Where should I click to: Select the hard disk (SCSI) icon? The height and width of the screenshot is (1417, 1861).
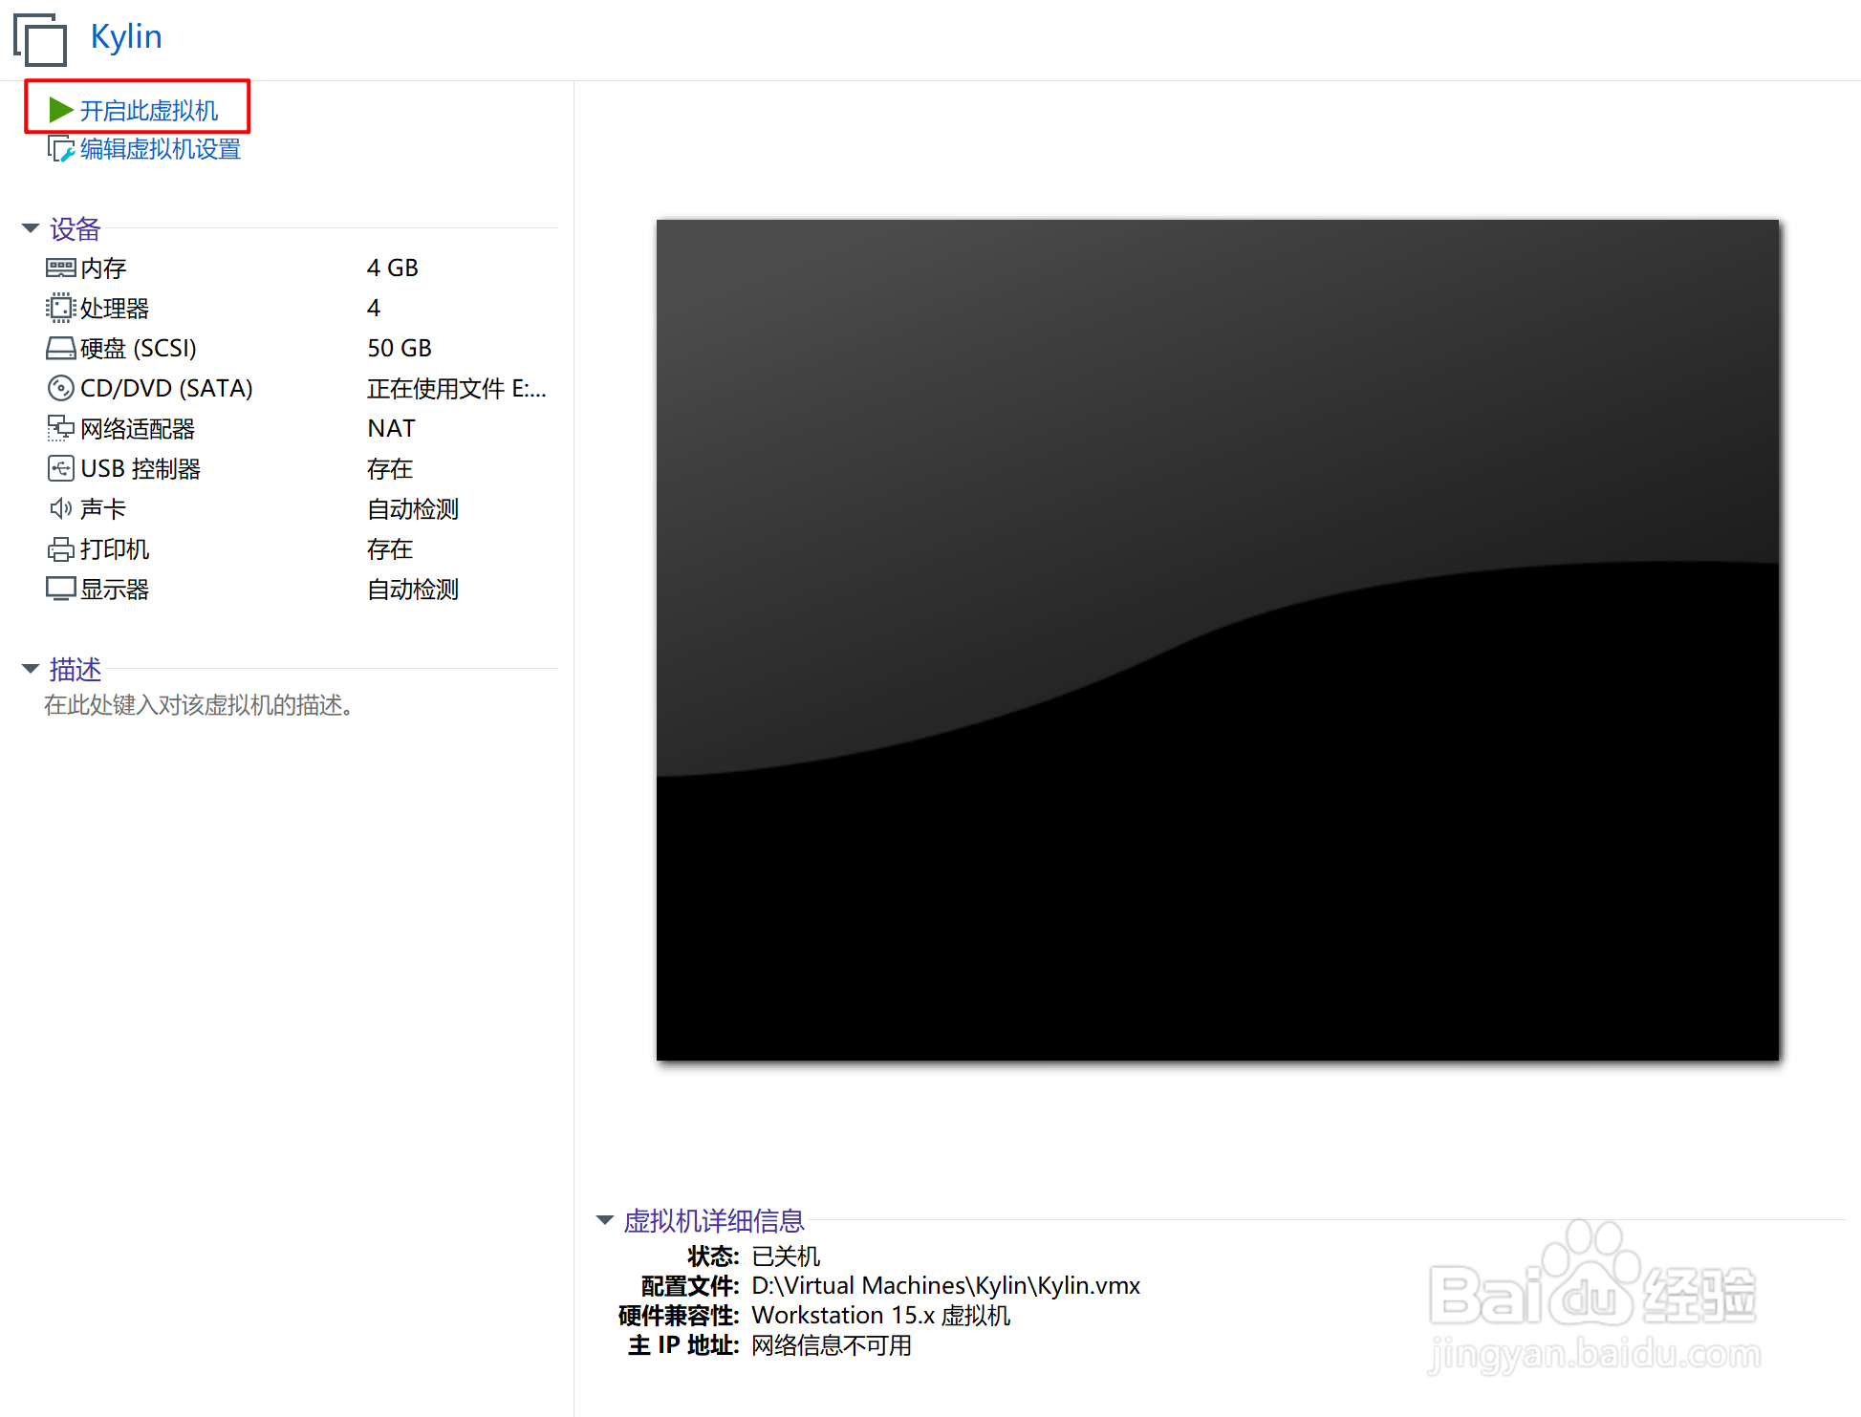[x=60, y=348]
